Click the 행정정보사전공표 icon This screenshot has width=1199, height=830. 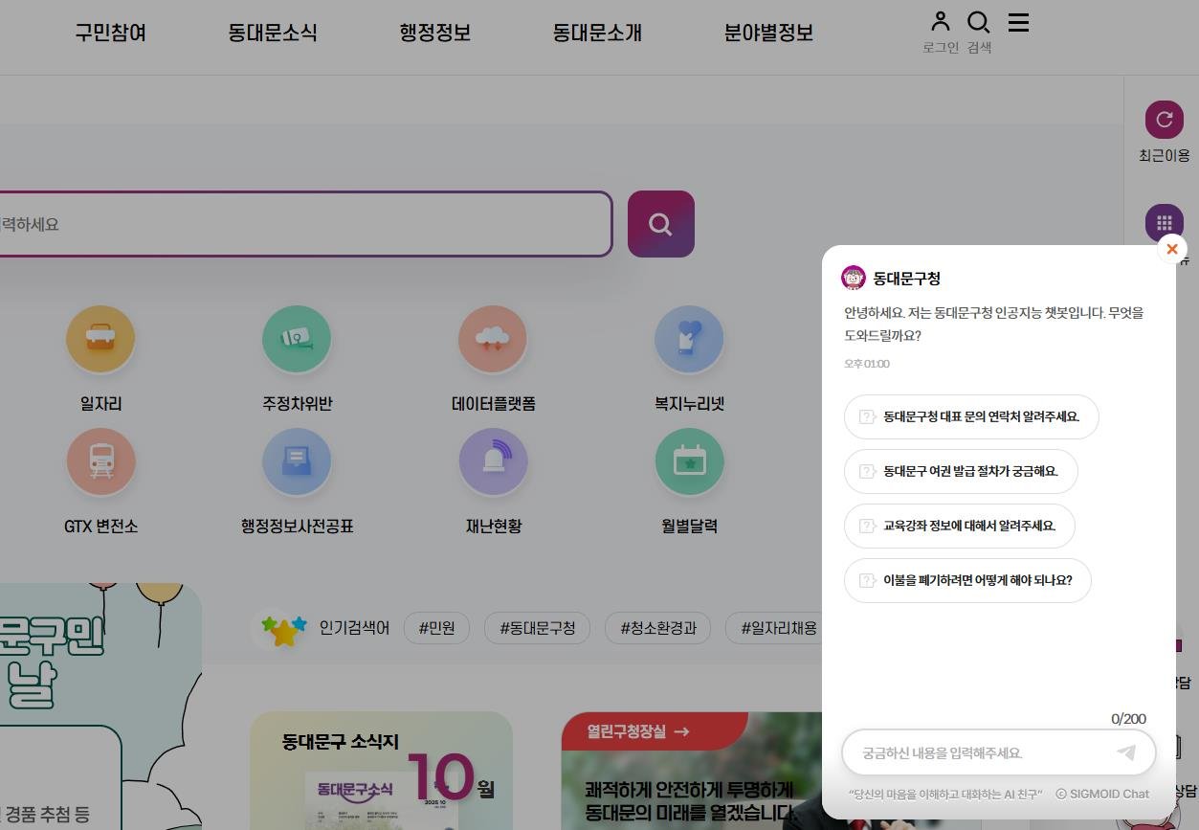coord(297,462)
